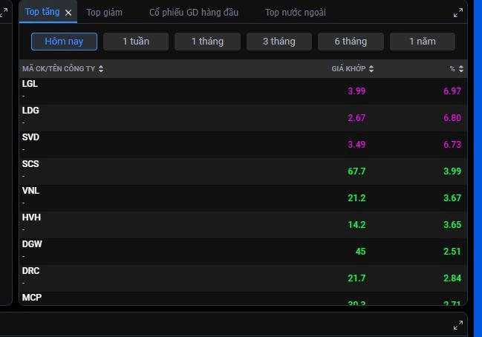Viewport: 482px width, 337px height.
Task: Expand the top gainers panel to fullscreen
Action: [x=458, y=13]
